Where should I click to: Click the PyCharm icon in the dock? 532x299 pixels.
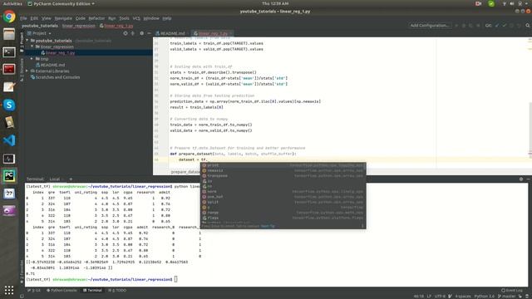pyautogui.click(x=9, y=175)
